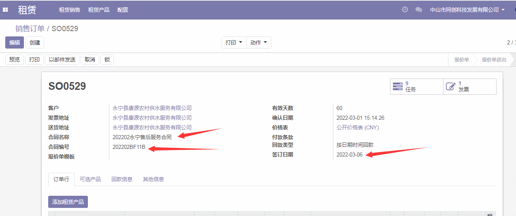Click the tasks list icon

point(398,87)
